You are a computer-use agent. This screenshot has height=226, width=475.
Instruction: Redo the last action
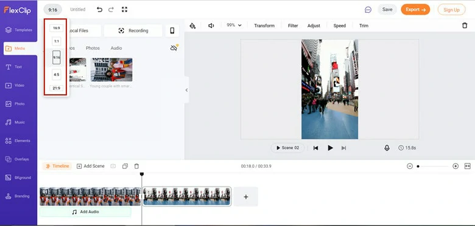tap(111, 9)
